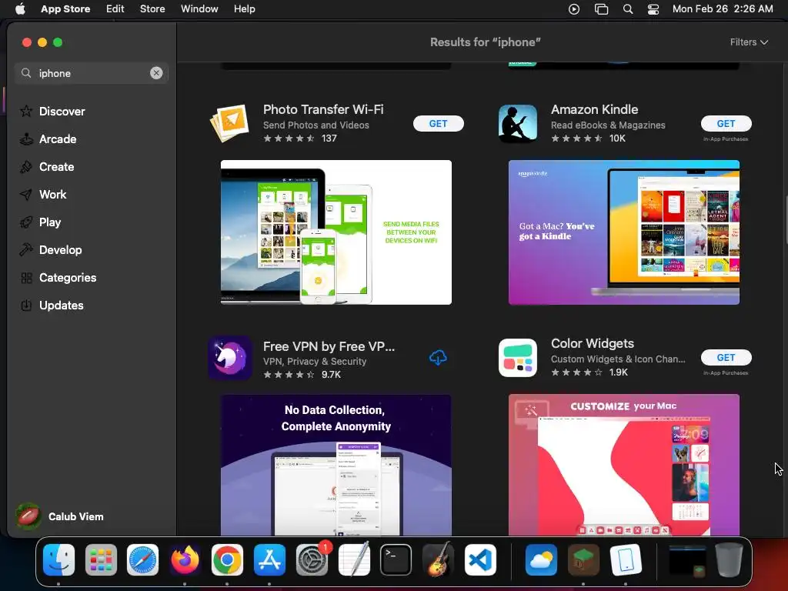The width and height of the screenshot is (788, 591).
Task: Open the cloud weather app in Dock
Action: [541, 559]
